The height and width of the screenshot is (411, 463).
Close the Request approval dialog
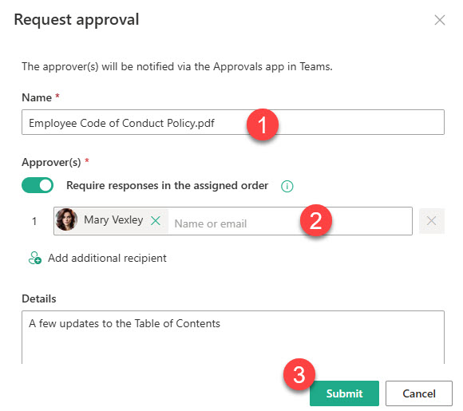pyautogui.click(x=439, y=20)
